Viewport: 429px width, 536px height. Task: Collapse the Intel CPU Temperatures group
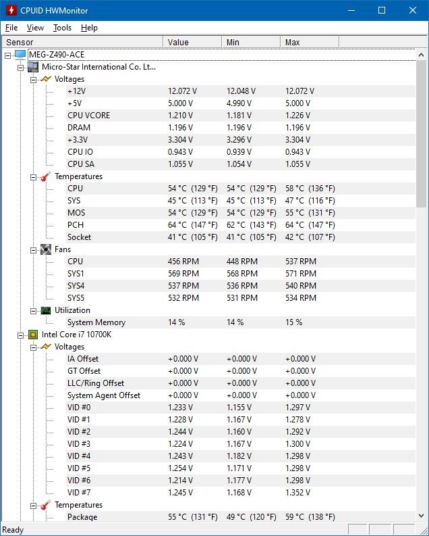33,506
